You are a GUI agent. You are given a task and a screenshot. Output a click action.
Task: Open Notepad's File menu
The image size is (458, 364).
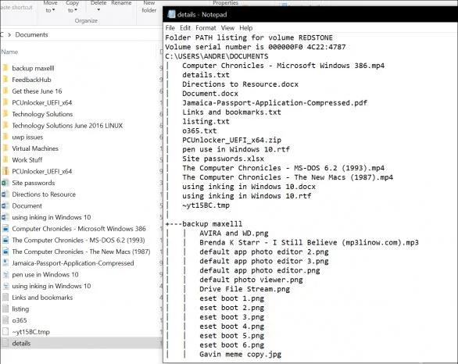click(170, 28)
